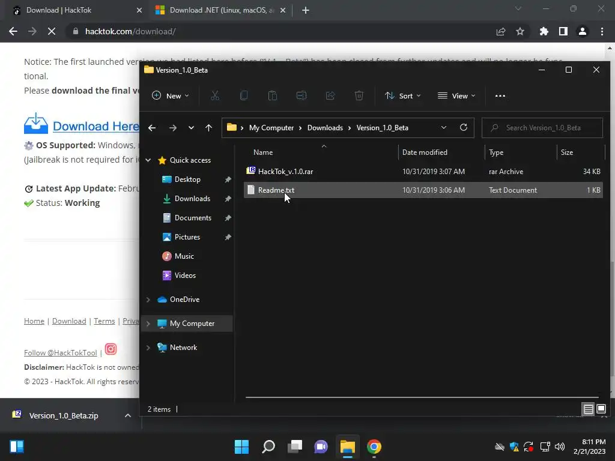Image resolution: width=615 pixels, height=461 pixels.
Task: Open taskbar Search magnifier
Action: point(268,447)
